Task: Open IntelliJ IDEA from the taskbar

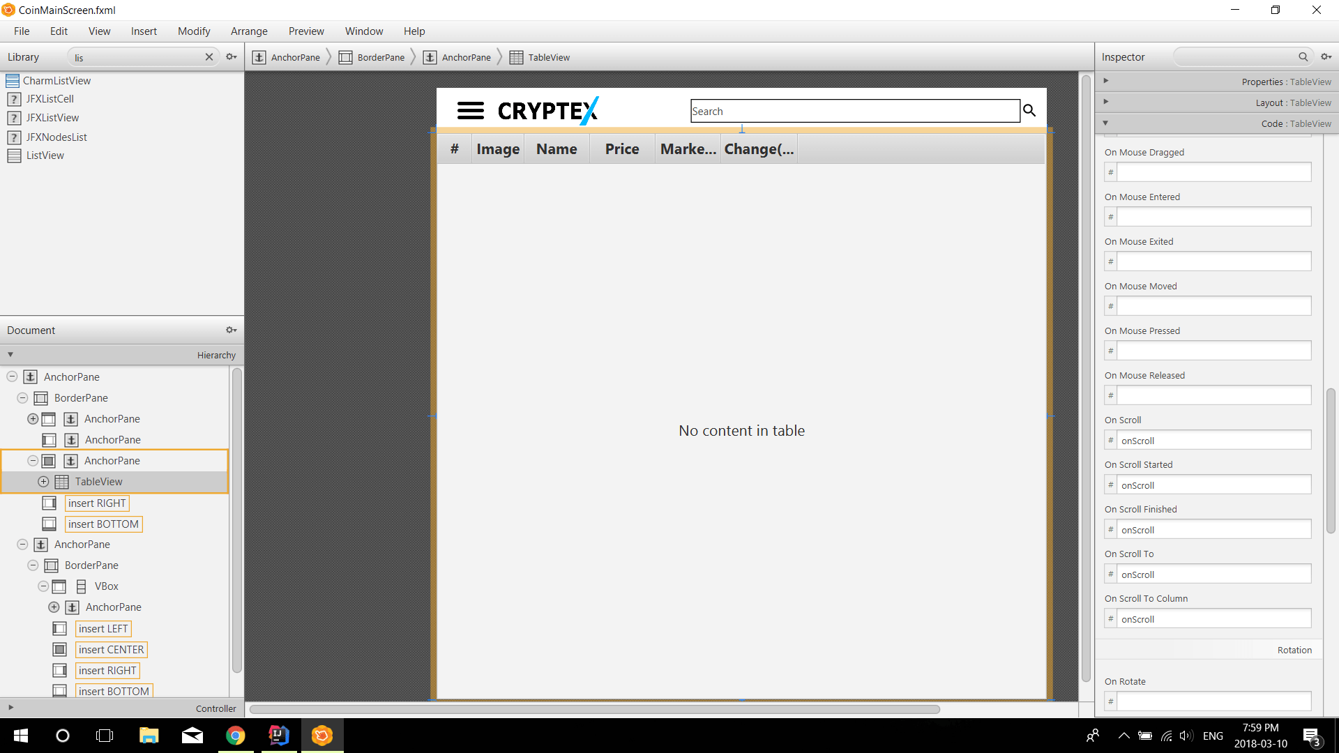Action: click(x=278, y=735)
